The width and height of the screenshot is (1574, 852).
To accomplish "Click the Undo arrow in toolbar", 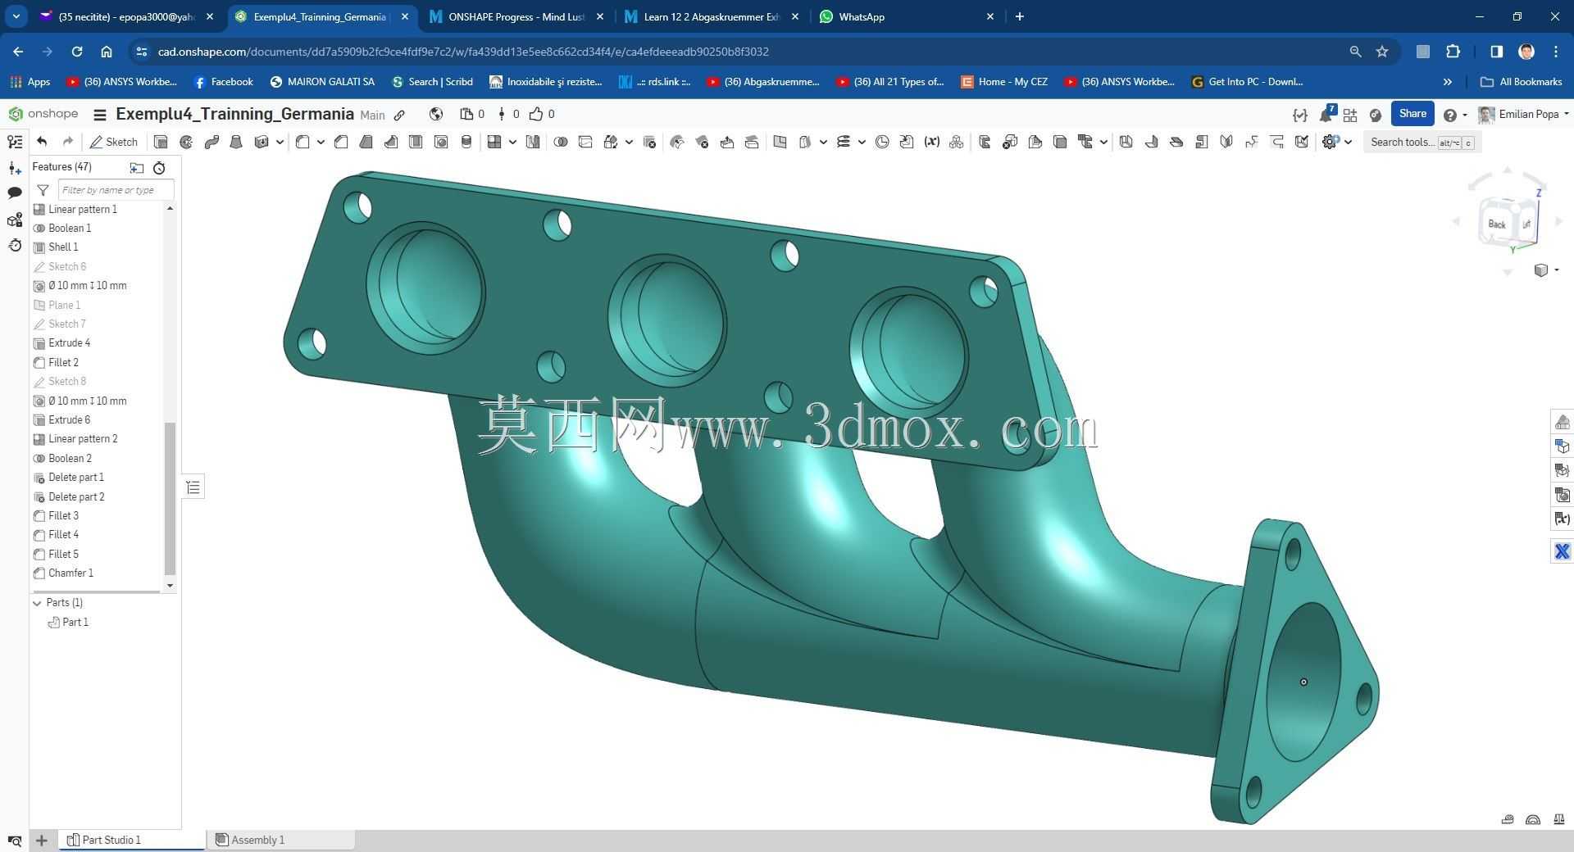I will click(42, 142).
